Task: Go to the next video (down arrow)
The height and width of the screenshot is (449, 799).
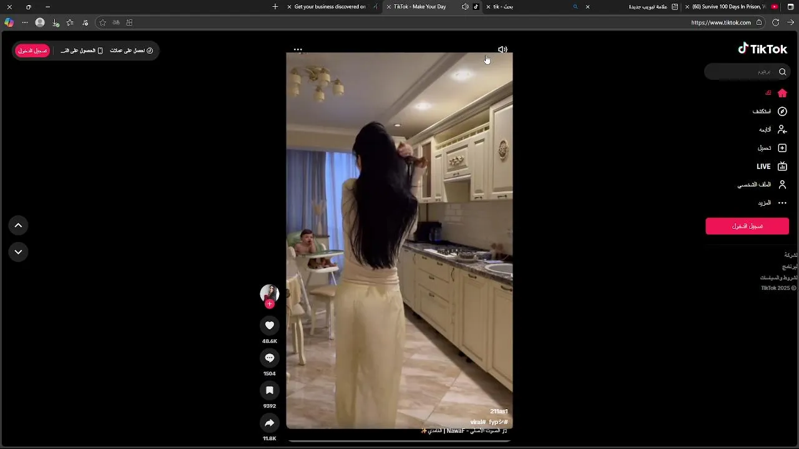Action: [x=18, y=252]
